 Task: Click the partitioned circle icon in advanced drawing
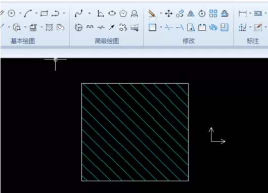pyautogui.click(x=78, y=27)
